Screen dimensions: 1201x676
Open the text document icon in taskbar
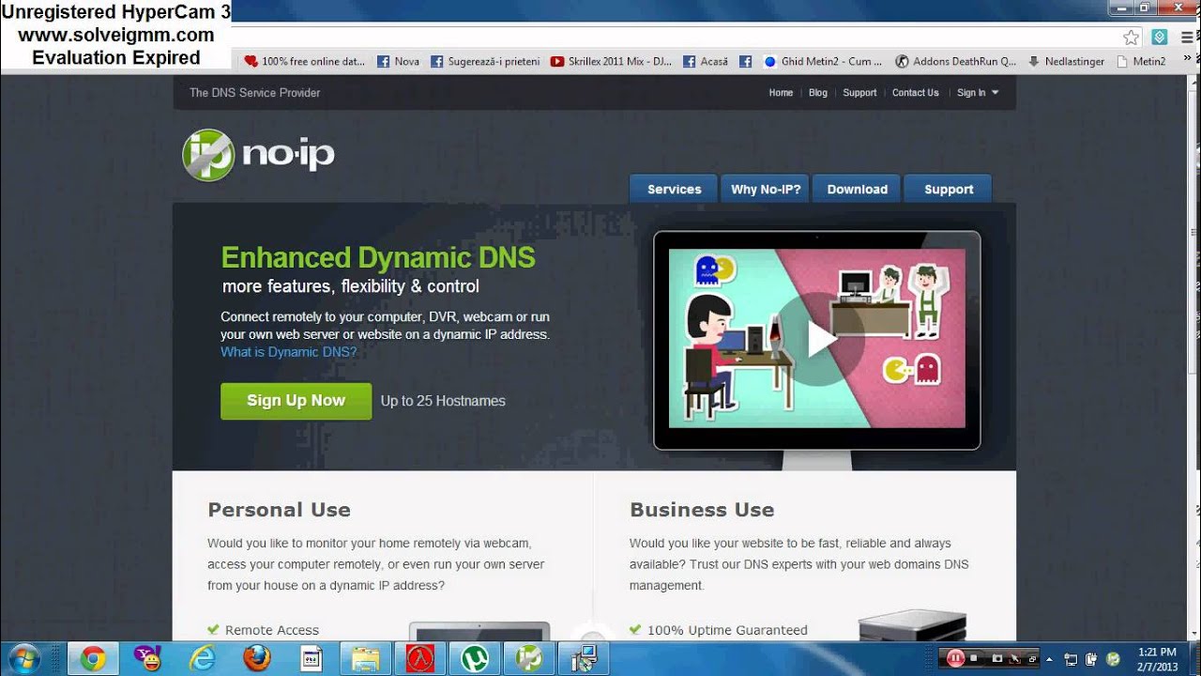pyautogui.click(x=311, y=658)
